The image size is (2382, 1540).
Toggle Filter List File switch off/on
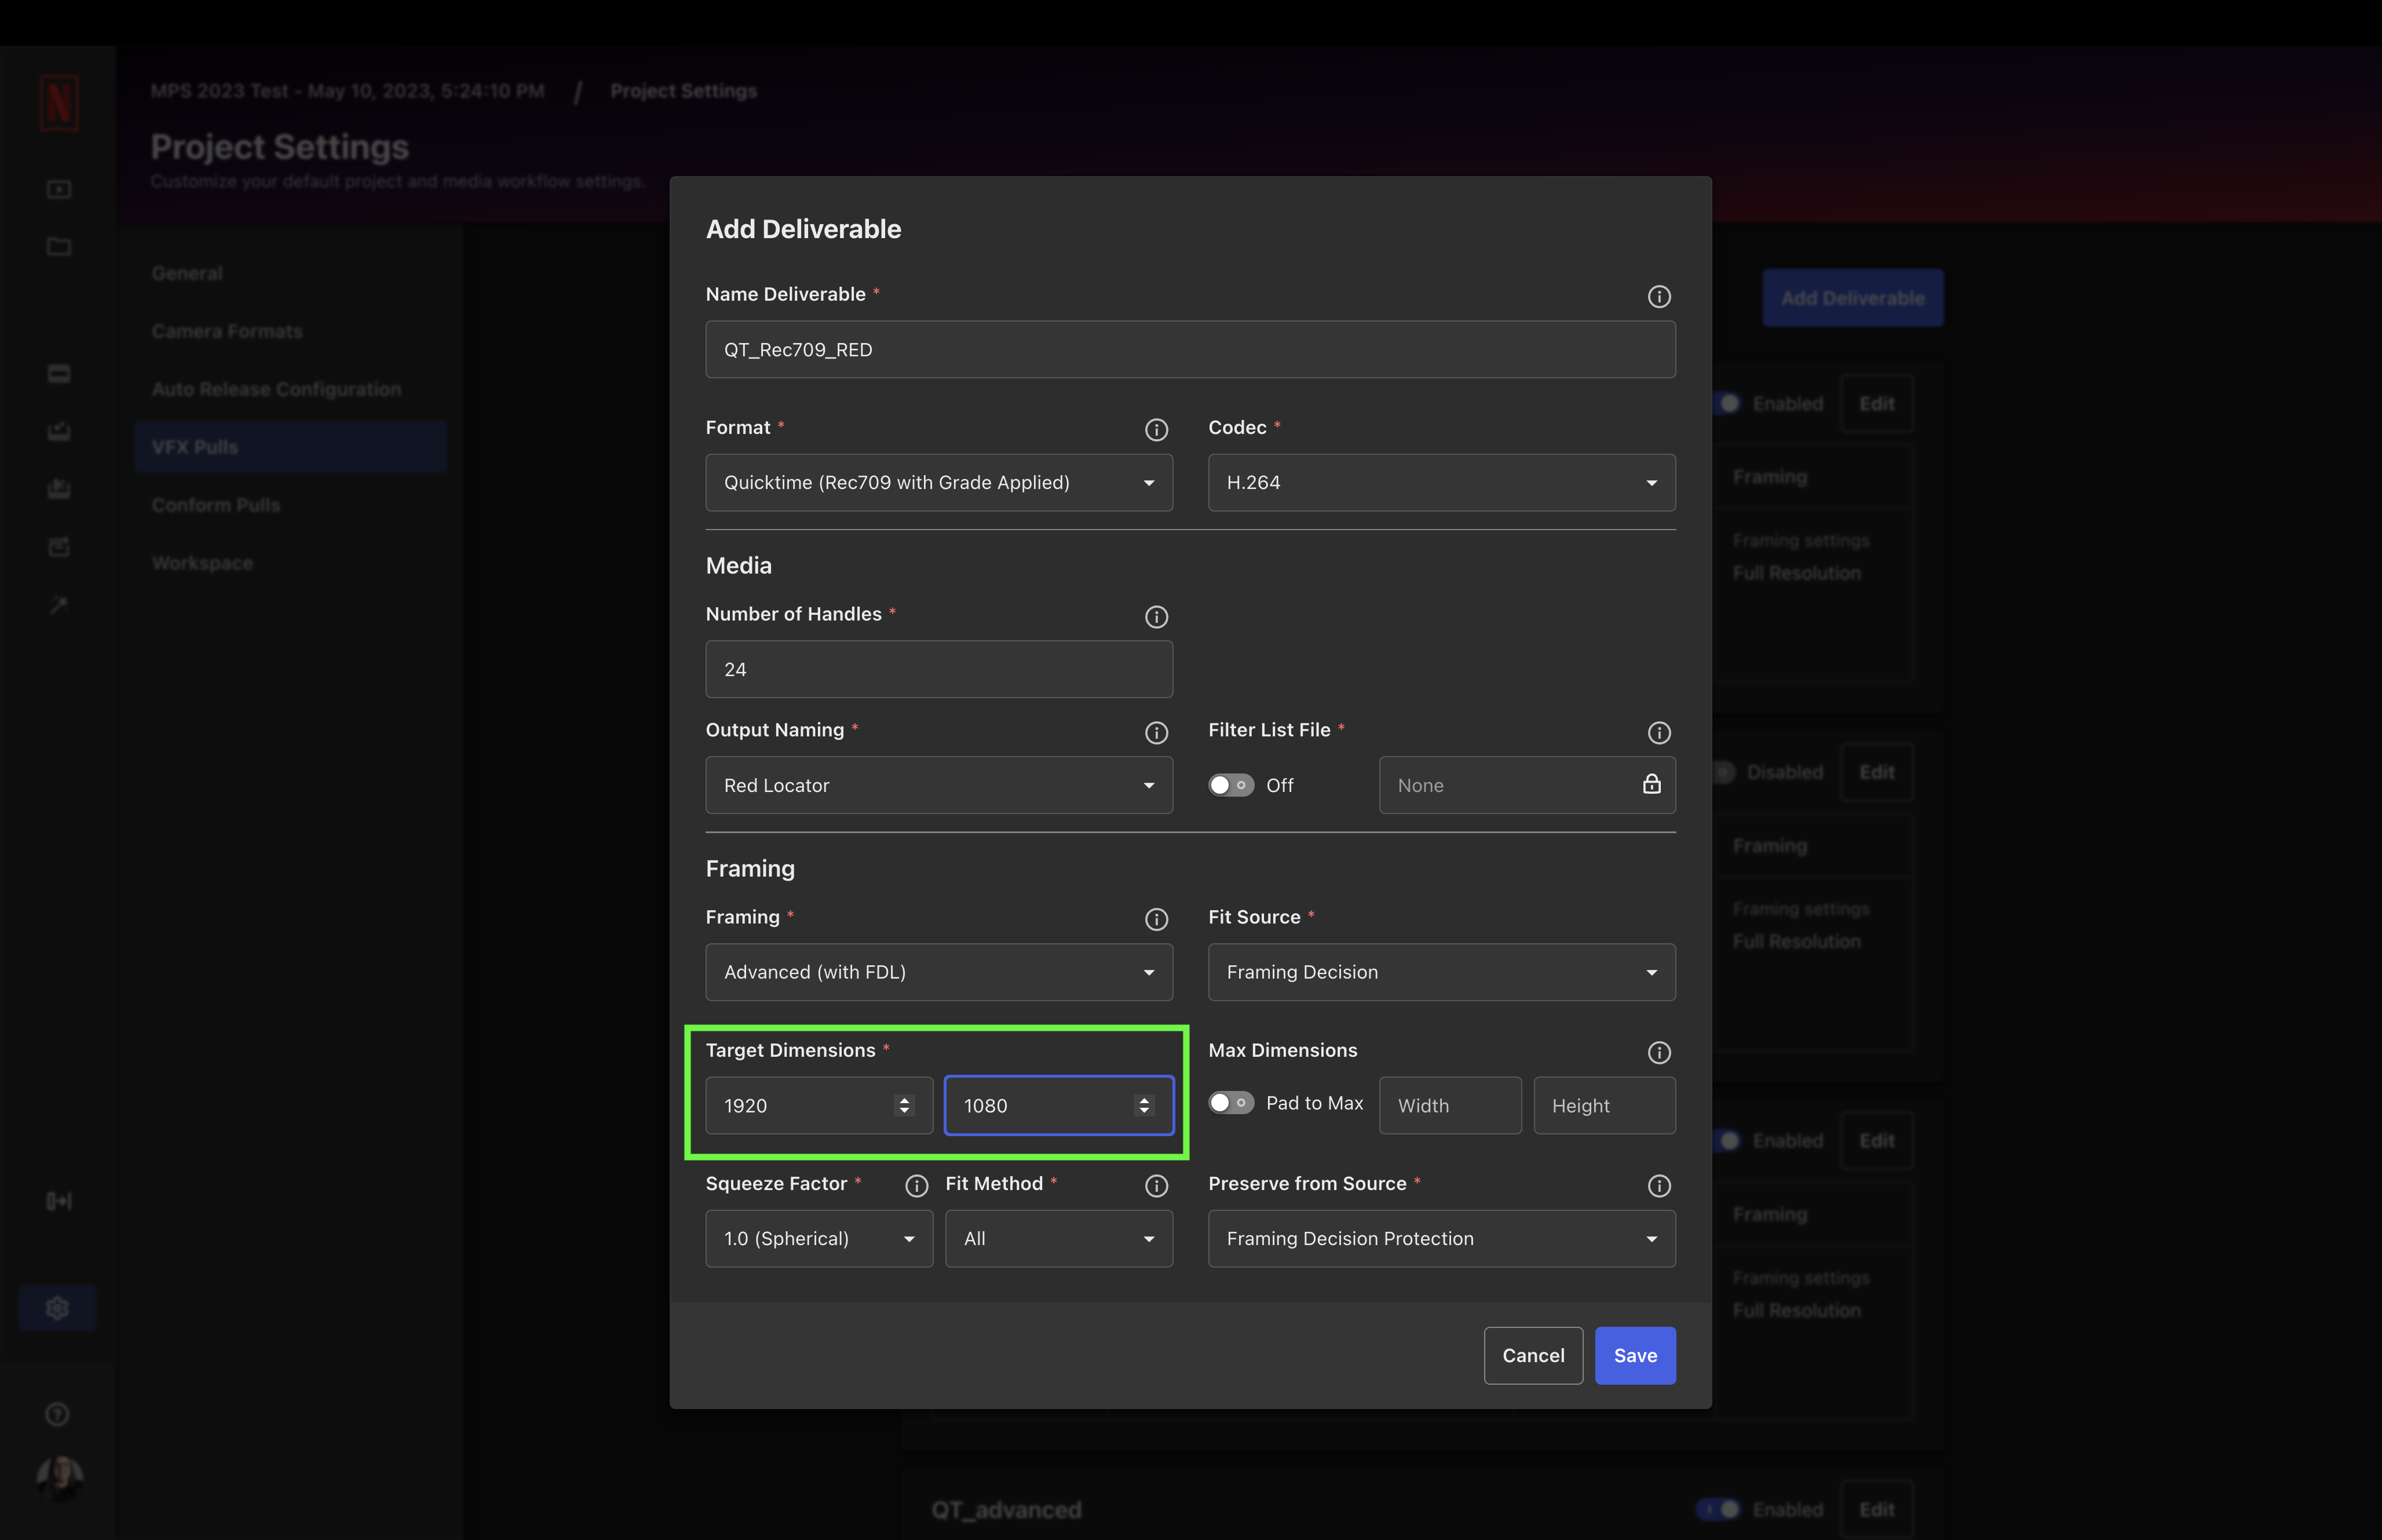click(1230, 785)
